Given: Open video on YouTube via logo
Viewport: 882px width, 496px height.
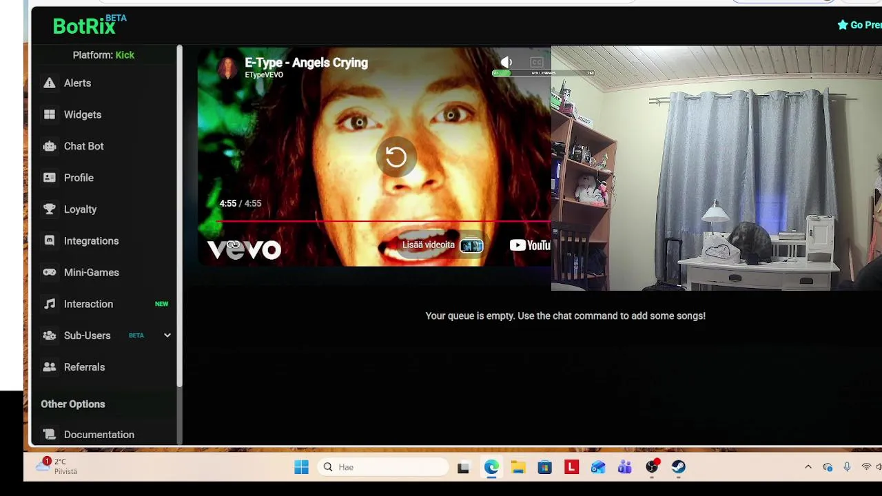Looking at the screenshot, I should point(530,245).
